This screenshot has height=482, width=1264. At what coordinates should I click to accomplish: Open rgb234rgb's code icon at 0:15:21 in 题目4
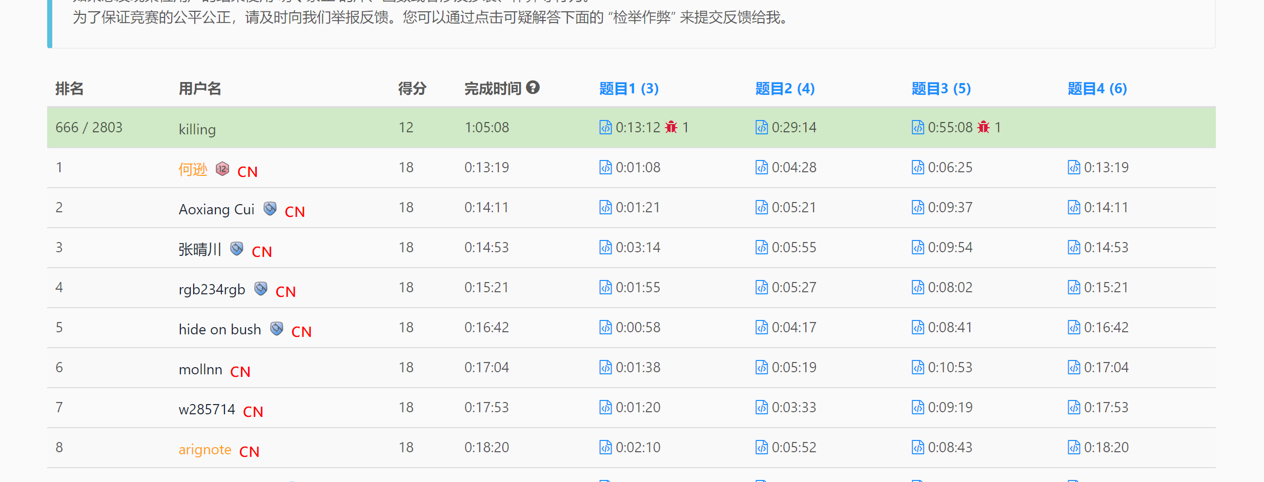(x=1074, y=287)
